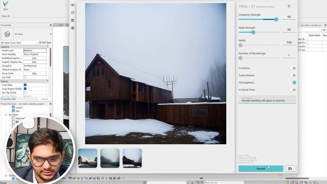This screenshot has width=327, height=184.
Task: Select Site in Project Browser
Action: (x=17, y=111)
